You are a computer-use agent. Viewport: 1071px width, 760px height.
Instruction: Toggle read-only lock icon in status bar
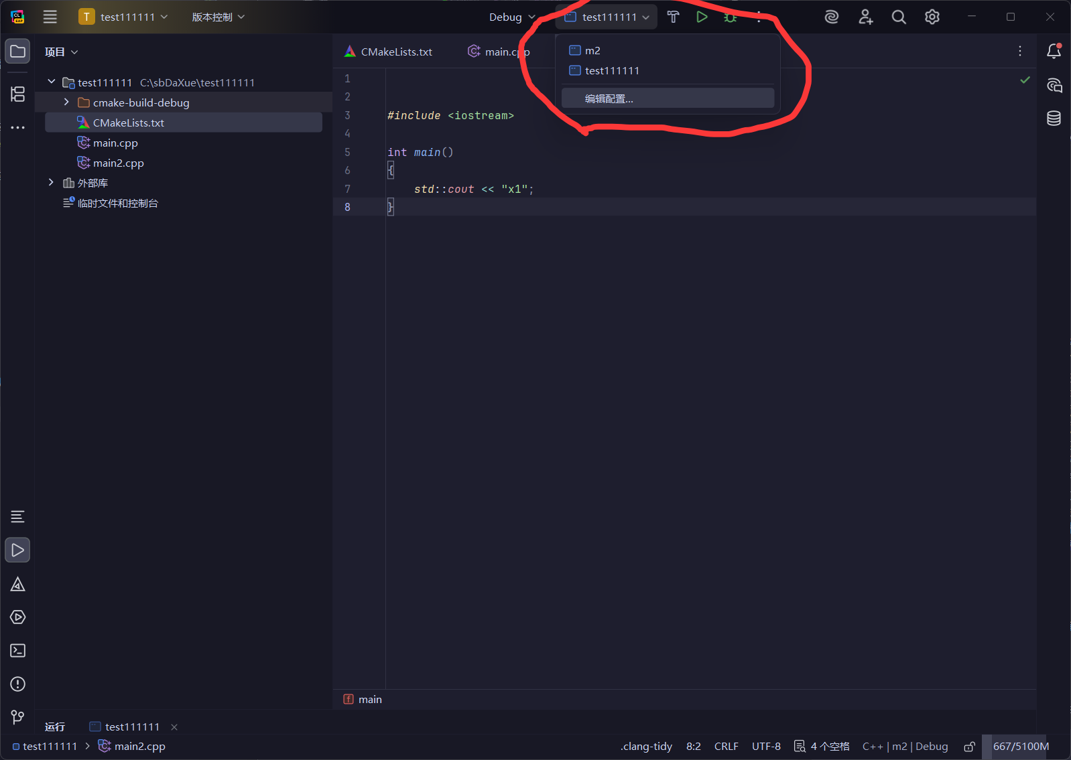(x=969, y=747)
